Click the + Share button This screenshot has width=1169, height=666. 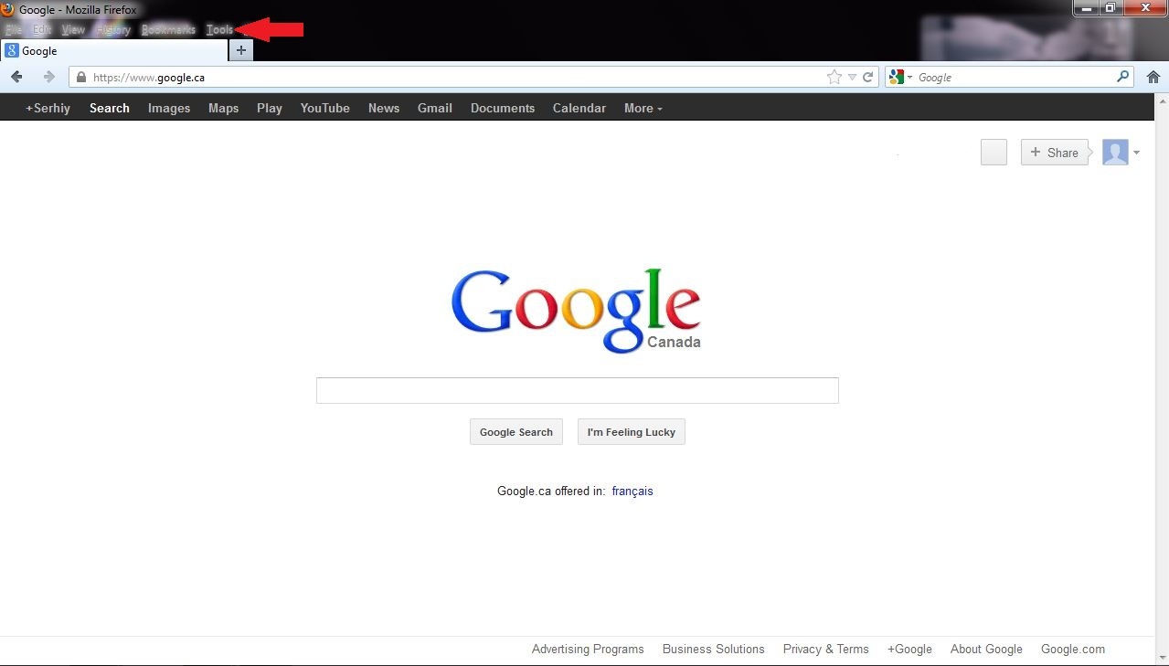coord(1054,153)
